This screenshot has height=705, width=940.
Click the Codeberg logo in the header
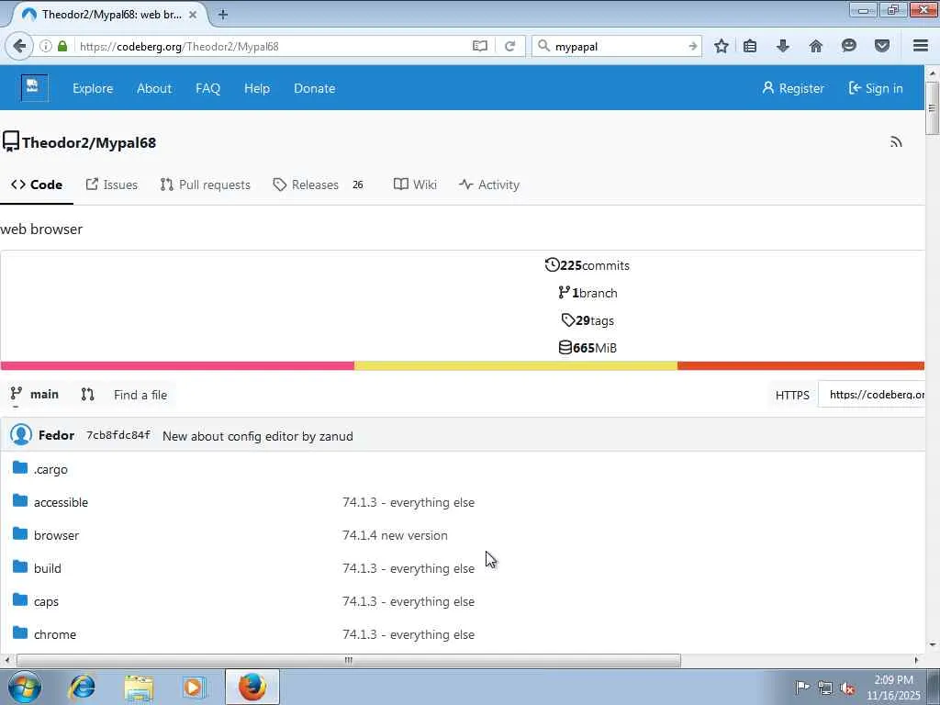(34, 87)
